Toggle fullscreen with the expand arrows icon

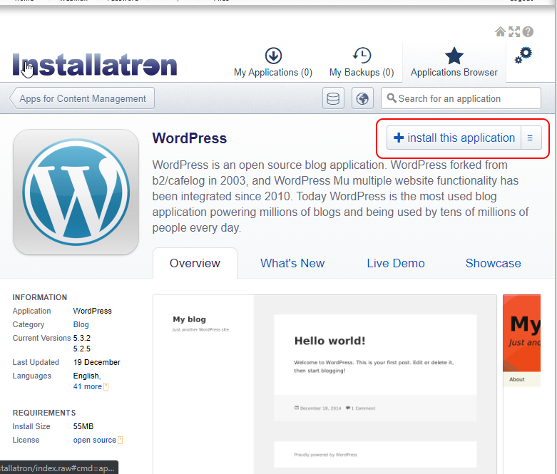(514, 32)
